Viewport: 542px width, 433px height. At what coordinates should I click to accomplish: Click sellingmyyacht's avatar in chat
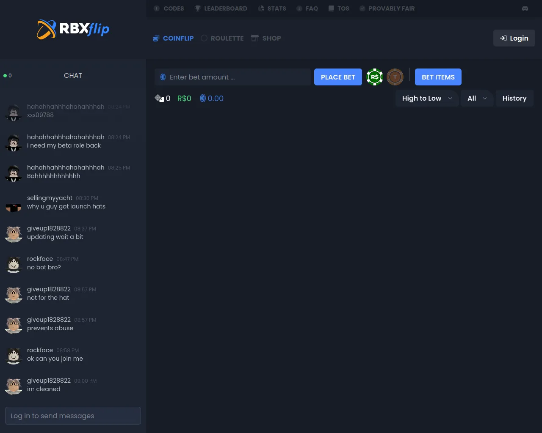point(14,203)
